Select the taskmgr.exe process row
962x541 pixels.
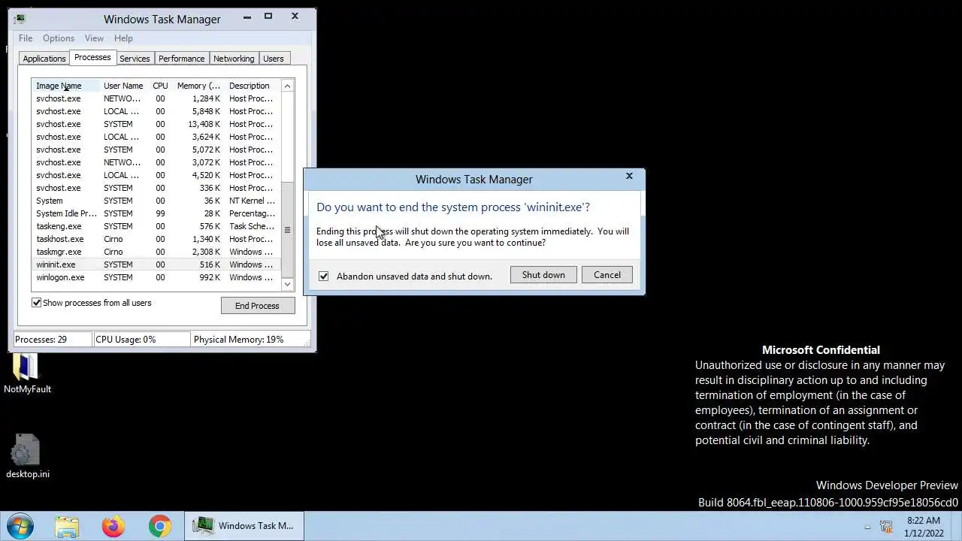[x=156, y=252]
